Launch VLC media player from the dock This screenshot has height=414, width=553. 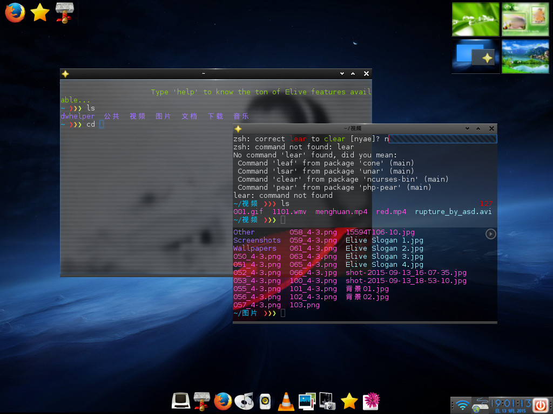click(286, 401)
